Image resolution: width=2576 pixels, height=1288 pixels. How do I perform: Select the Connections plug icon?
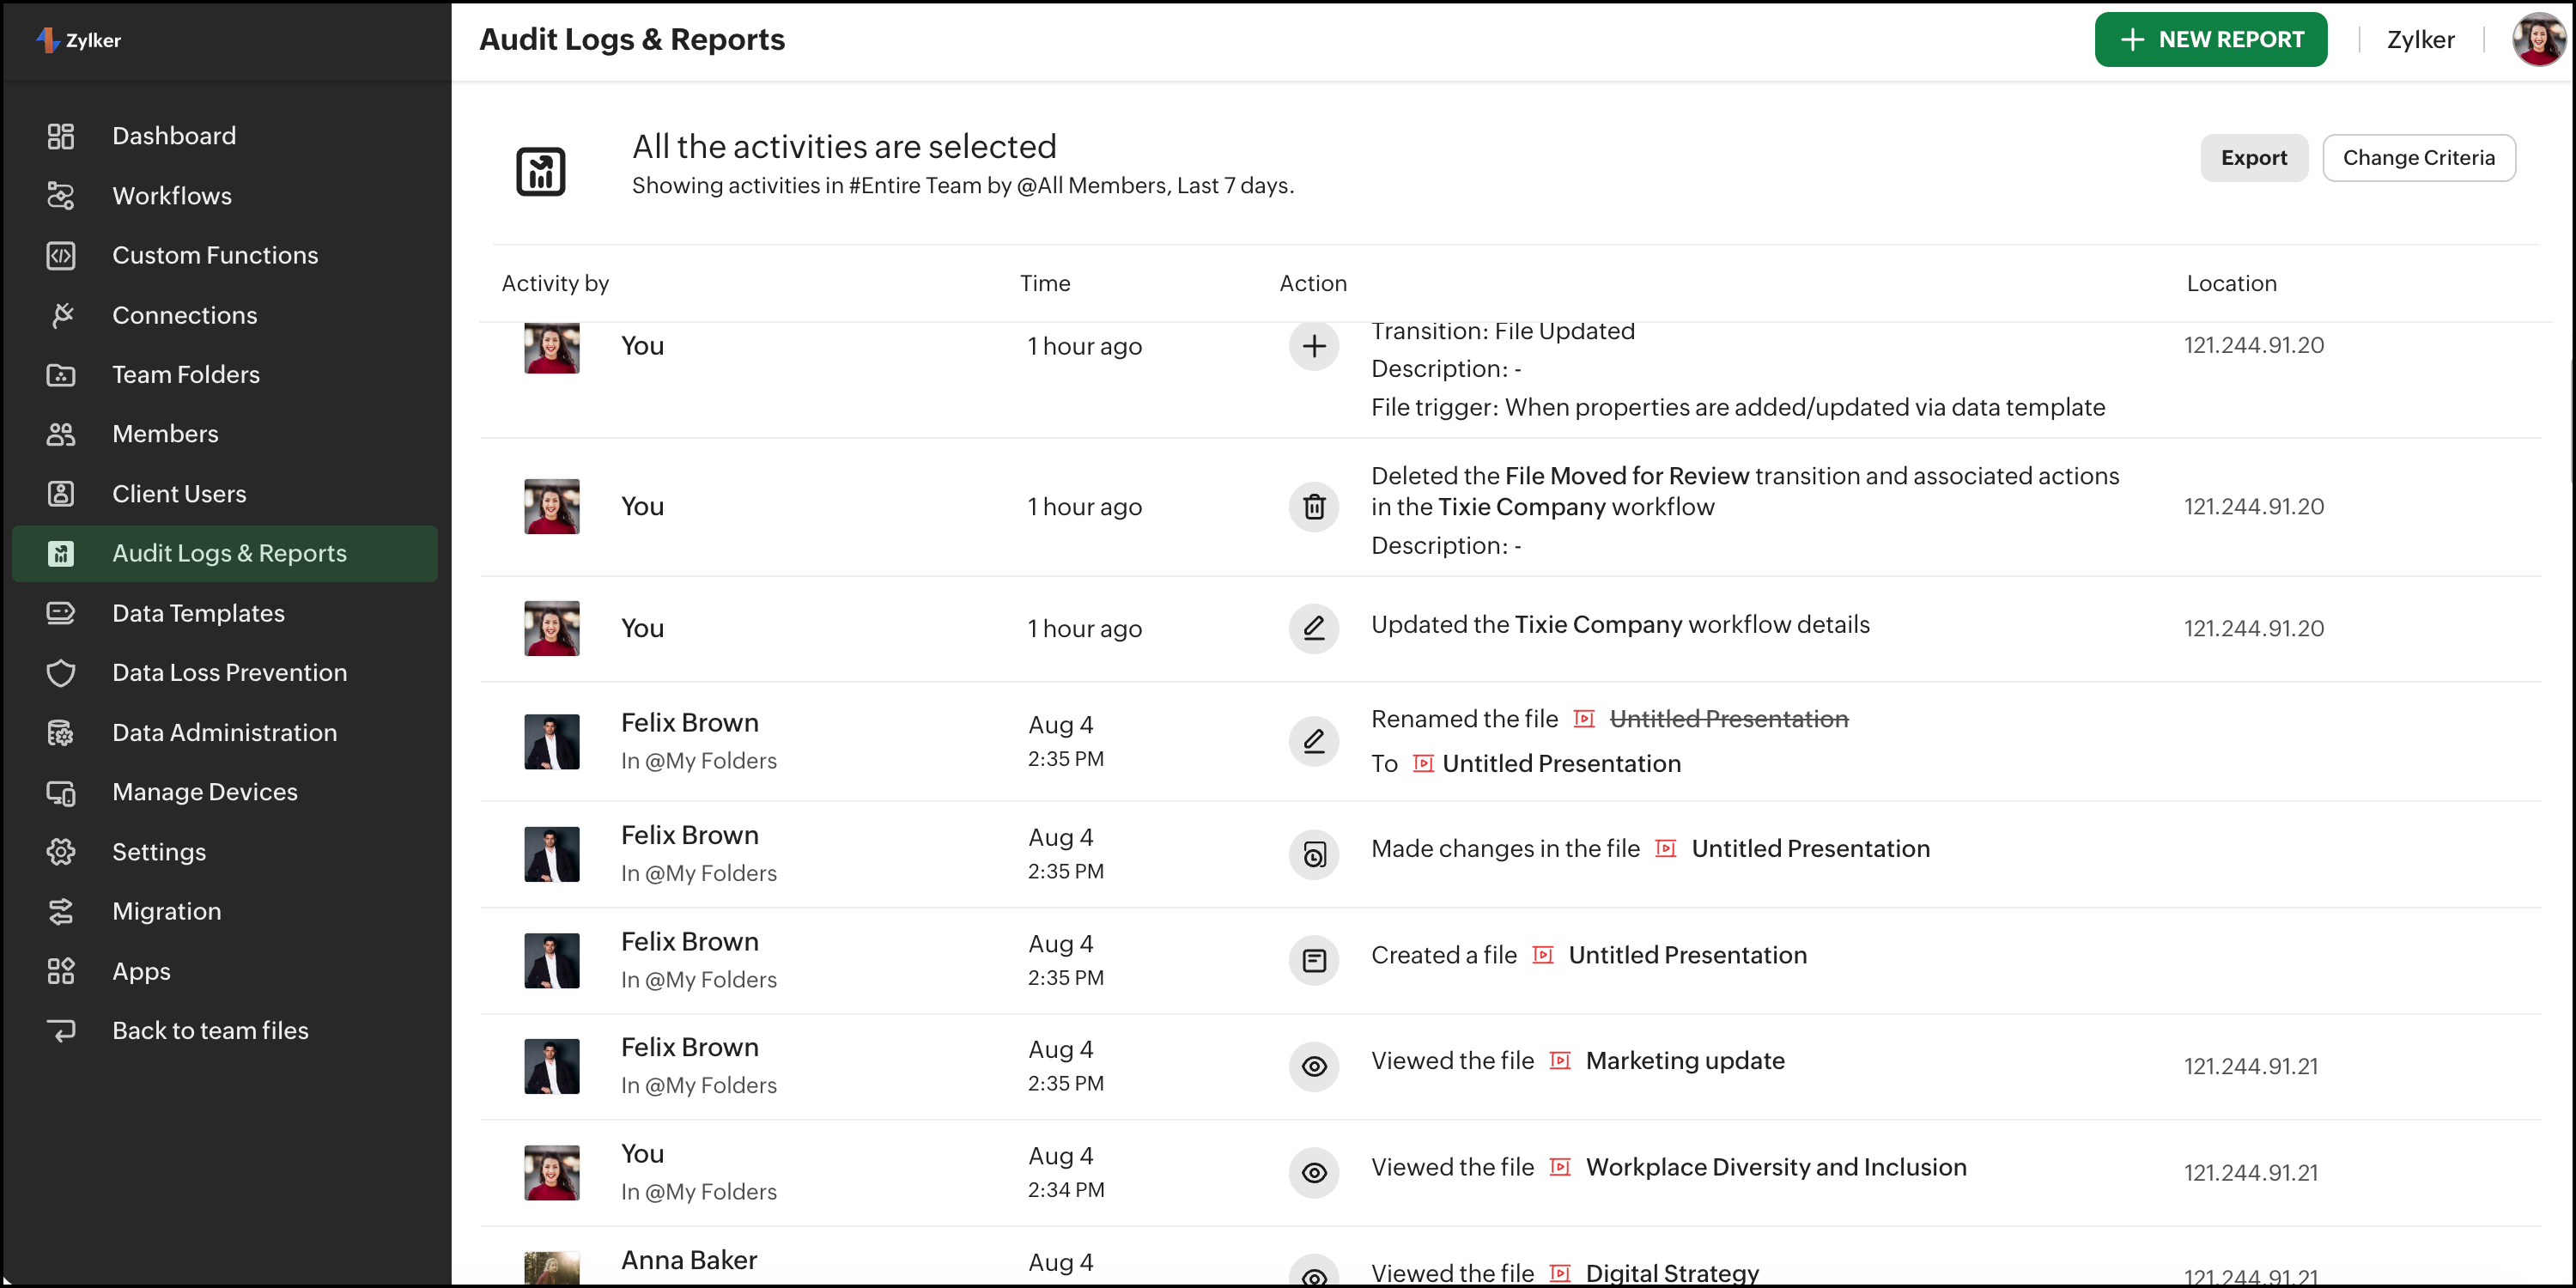(61, 315)
